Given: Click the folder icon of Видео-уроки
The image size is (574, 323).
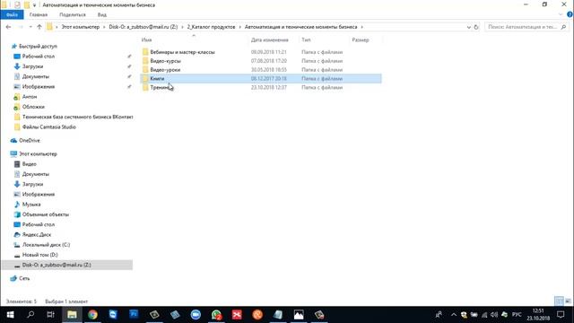Looking at the screenshot, I should pos(145,70).
